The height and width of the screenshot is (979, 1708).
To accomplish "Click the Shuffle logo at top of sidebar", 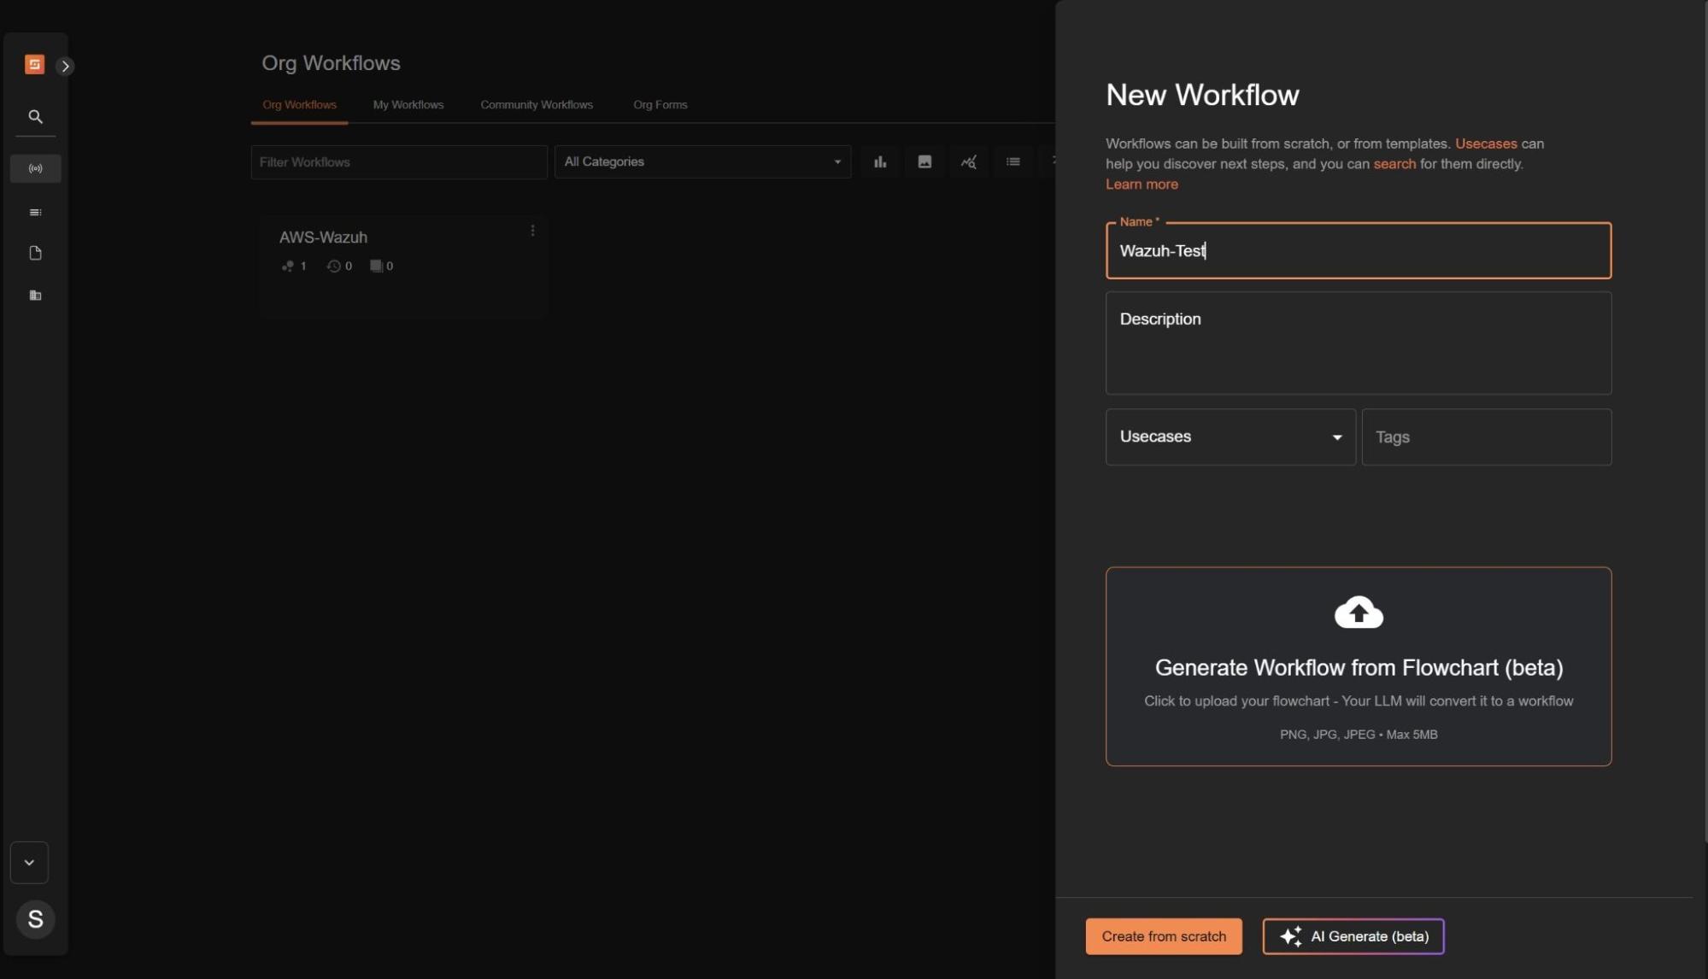I will pos(34,64).
